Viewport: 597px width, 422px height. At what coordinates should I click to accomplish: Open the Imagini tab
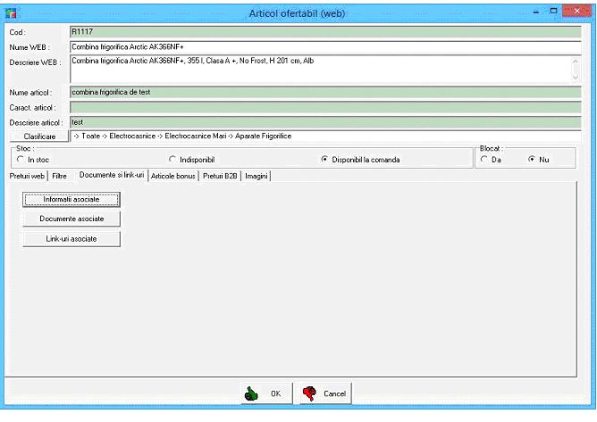click(x=256, y=176)
